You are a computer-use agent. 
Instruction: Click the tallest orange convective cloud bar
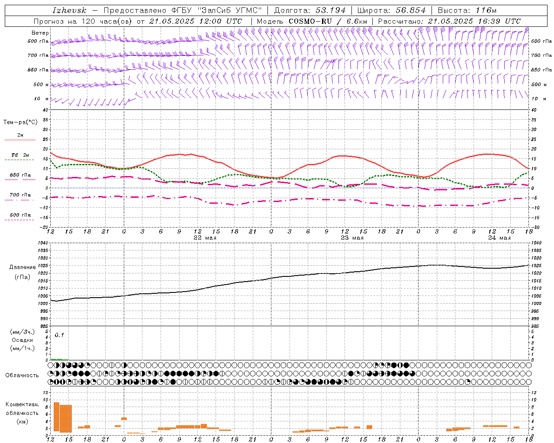tap(56, 417)
